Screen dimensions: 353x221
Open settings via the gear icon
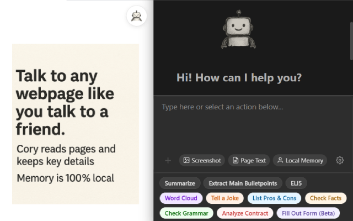click(x=340, y=160)
